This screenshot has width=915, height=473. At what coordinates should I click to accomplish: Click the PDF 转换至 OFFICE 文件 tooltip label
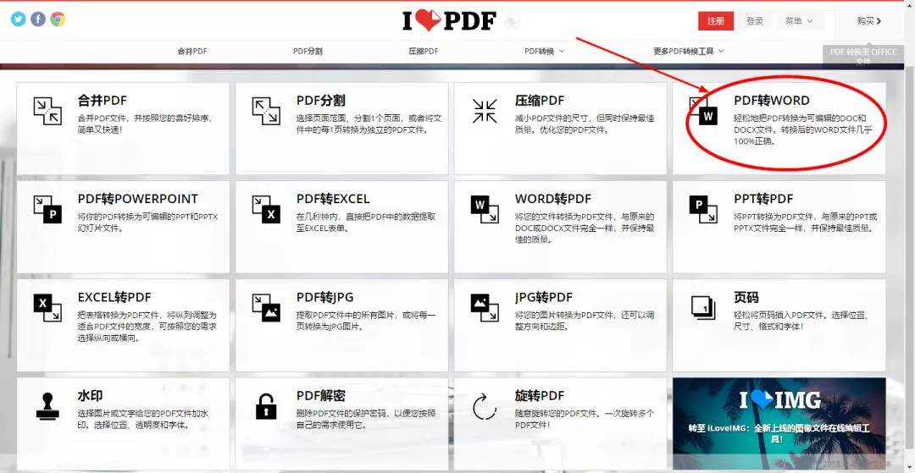tap(862, 57)
